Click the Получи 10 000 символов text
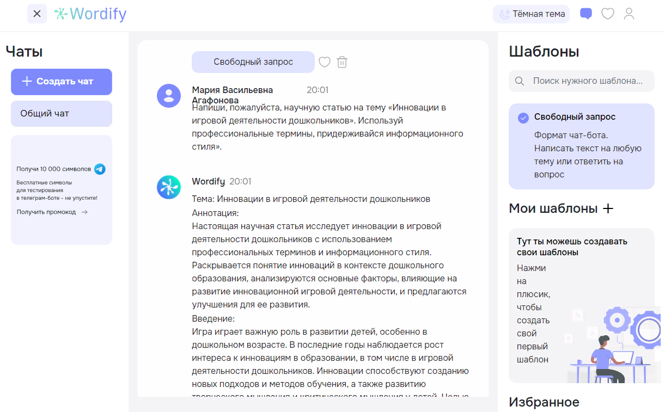Image resolution: width=665 pixels, height=412 pixels. (54, 169)
